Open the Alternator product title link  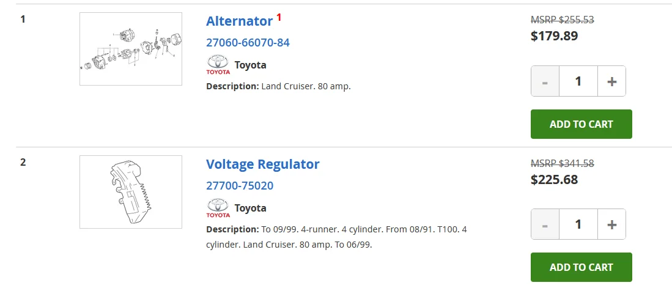point(239,21)
